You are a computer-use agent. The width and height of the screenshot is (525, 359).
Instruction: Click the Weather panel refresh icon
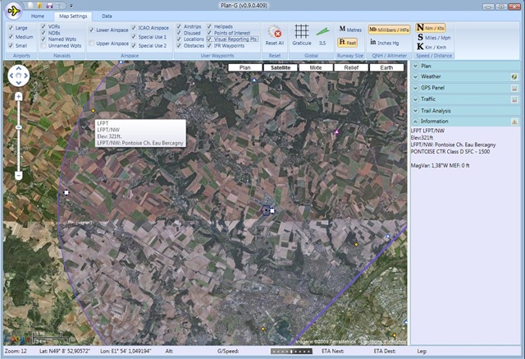pyautogui.click(x=514, y=76)
